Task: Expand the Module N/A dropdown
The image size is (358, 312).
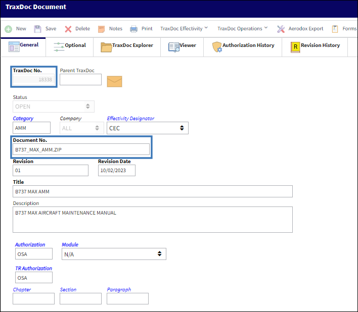Action: pyautogui.click(x=114, y=254)
